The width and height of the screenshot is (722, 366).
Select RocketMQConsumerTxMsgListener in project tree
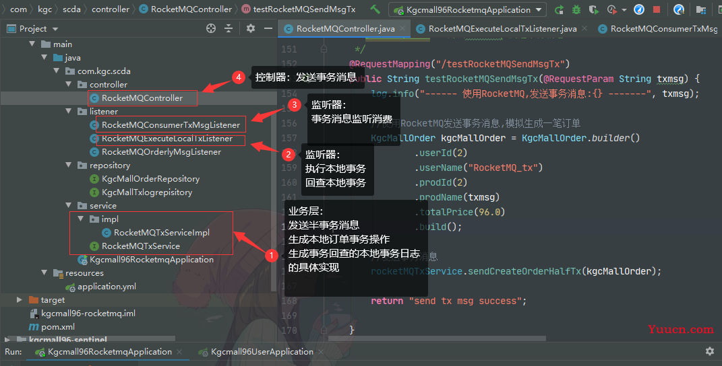(x=171, y=125)
